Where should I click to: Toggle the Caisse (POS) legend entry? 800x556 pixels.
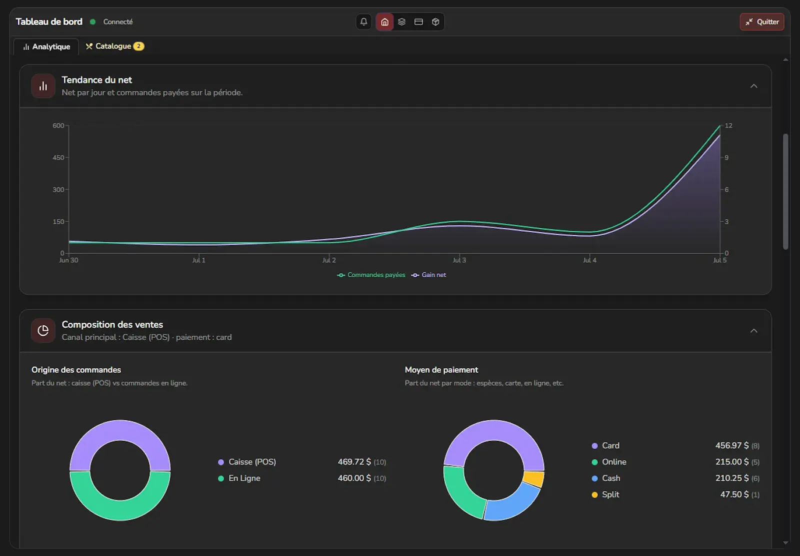pyautogui.click(x=247, y=462)
